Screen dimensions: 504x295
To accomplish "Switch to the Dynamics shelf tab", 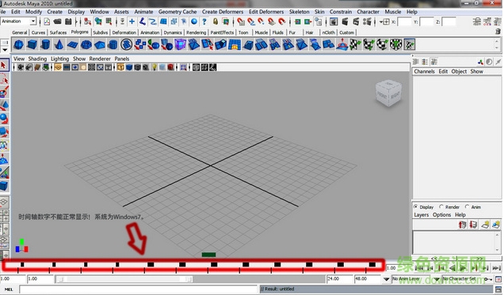I will pyautogui.click(x=173, y=32).
